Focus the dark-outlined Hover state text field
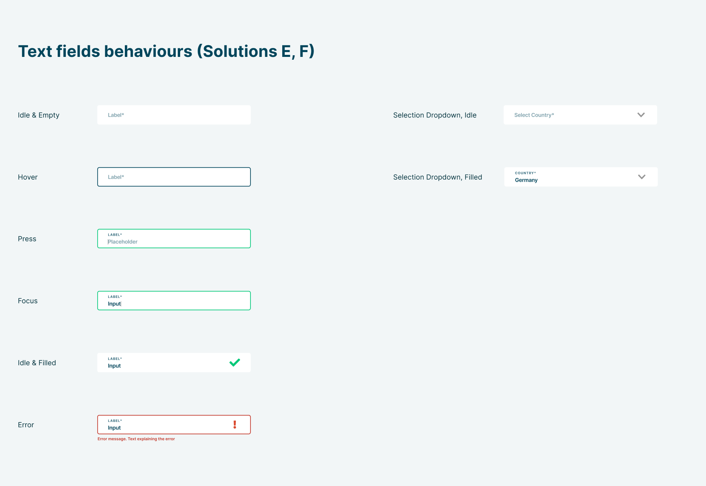 pos(174,177)
